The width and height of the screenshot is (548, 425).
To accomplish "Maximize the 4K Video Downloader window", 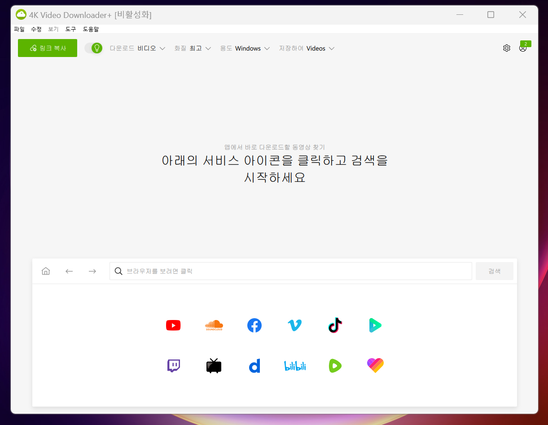I will [x=491, y=15].
